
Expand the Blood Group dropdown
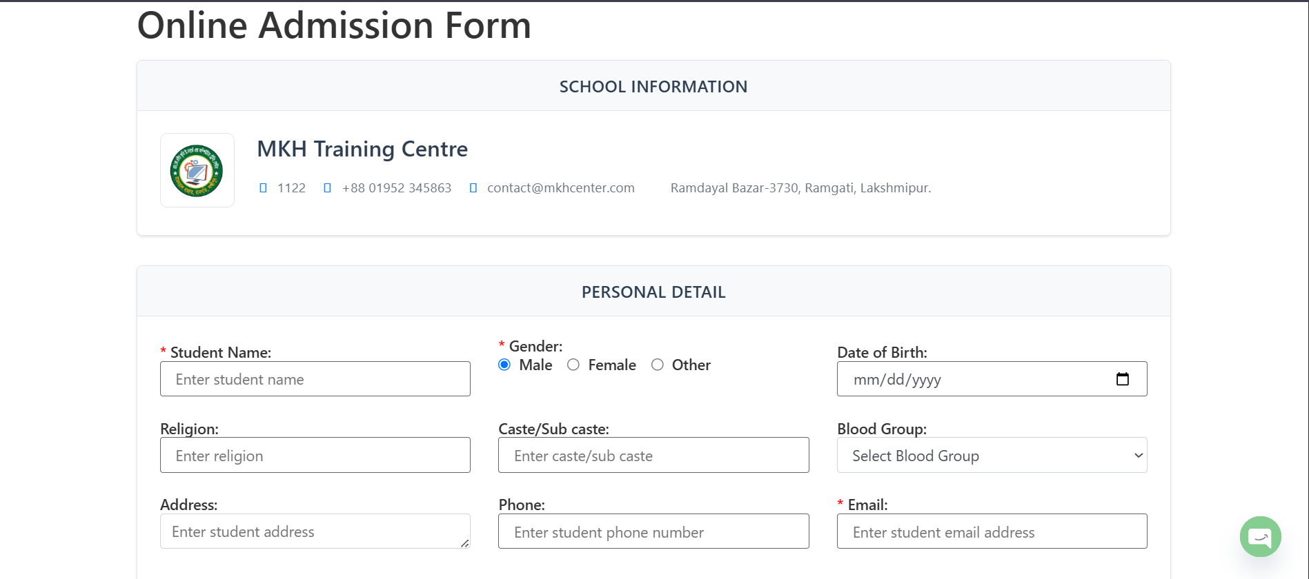click(x=992, y=455)
